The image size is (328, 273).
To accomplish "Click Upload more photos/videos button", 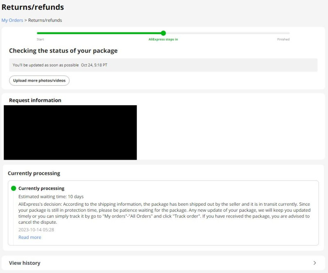I will pos(39,80).
